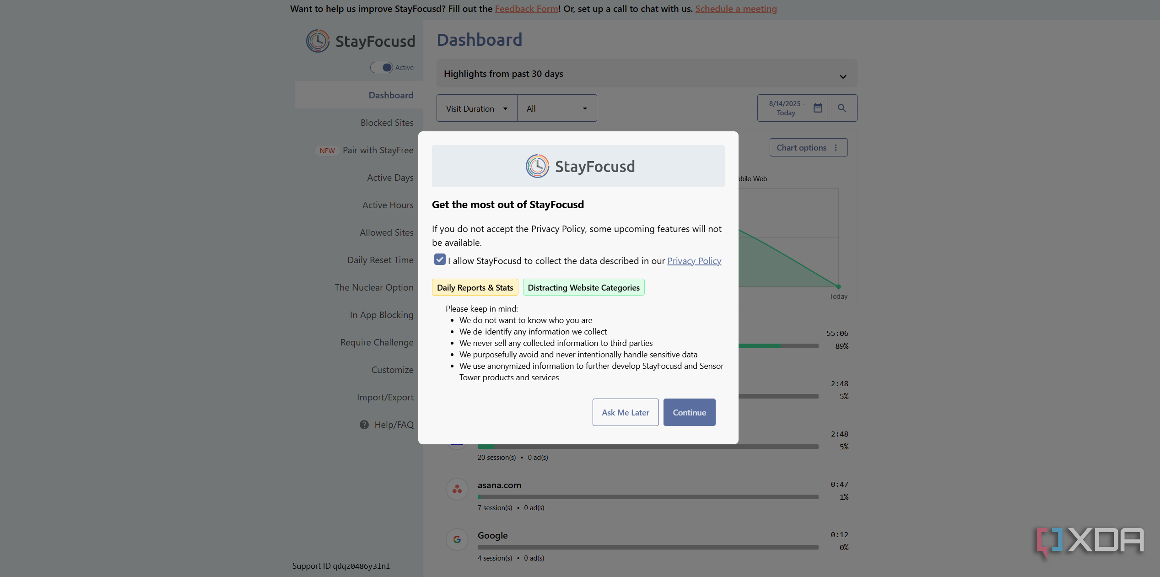Click the Help/FAQ question mark icon
The height and width of the screenshot is (577, 1160).
point(364,425)
